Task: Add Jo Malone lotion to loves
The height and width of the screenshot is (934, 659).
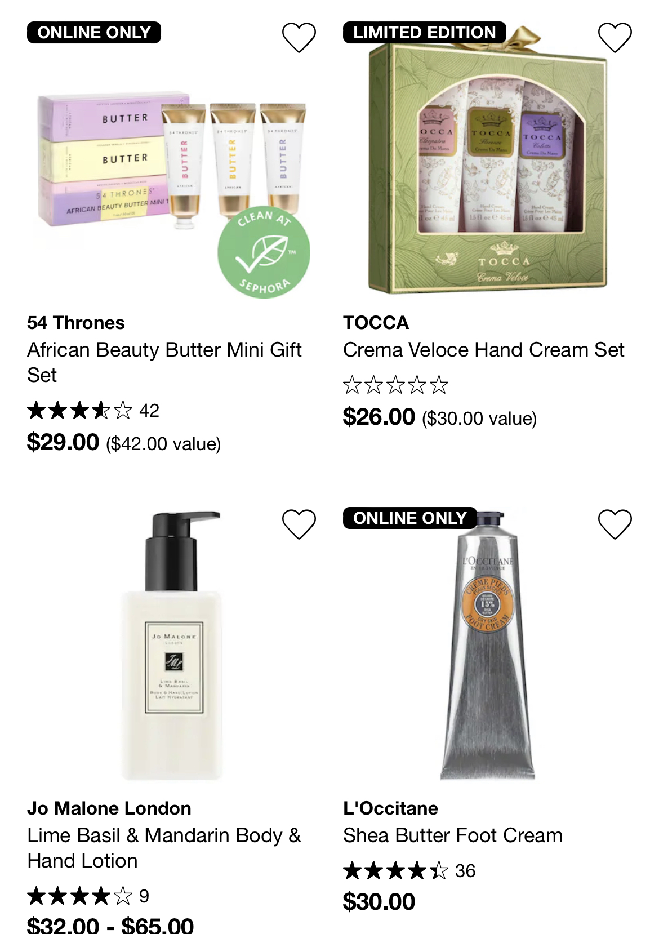Action: pyautogui.click(x=299, y=524)
